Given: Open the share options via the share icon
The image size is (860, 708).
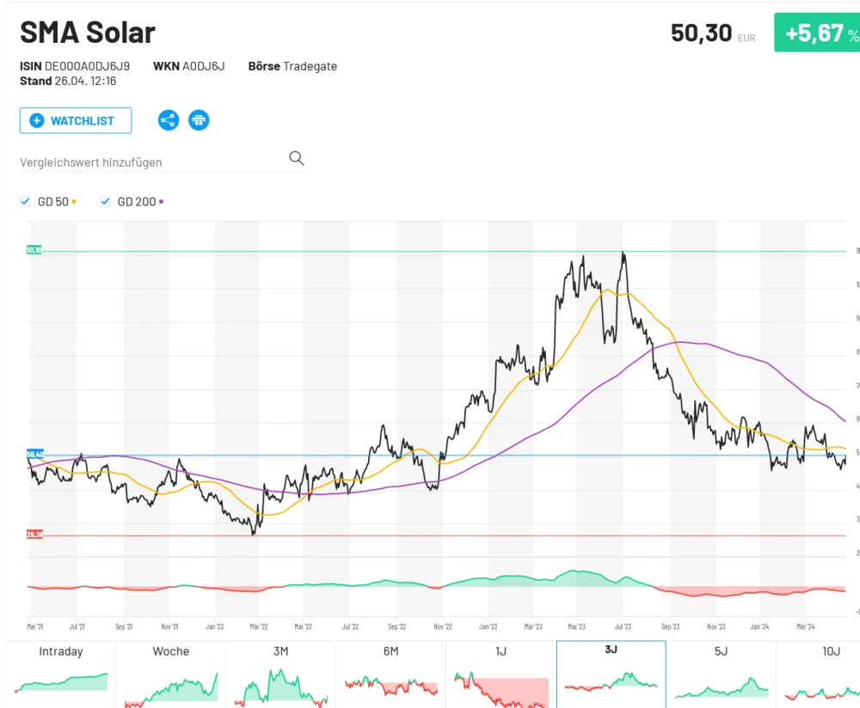Looking at the screenshot, I should 168,120.
